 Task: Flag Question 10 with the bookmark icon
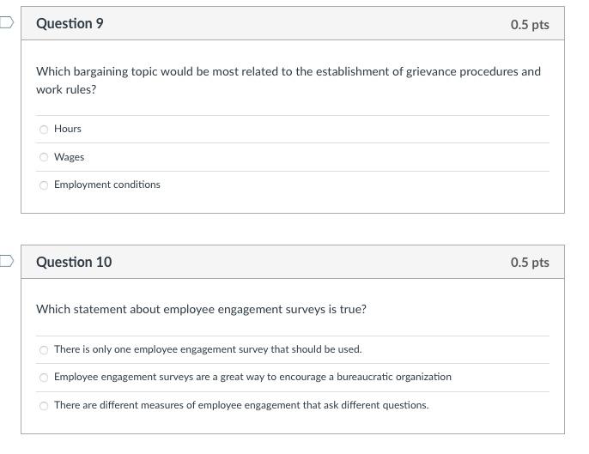(x=6, y=261)
